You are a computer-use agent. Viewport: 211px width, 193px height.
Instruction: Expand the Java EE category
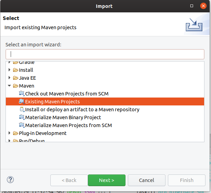pos(10,78)
